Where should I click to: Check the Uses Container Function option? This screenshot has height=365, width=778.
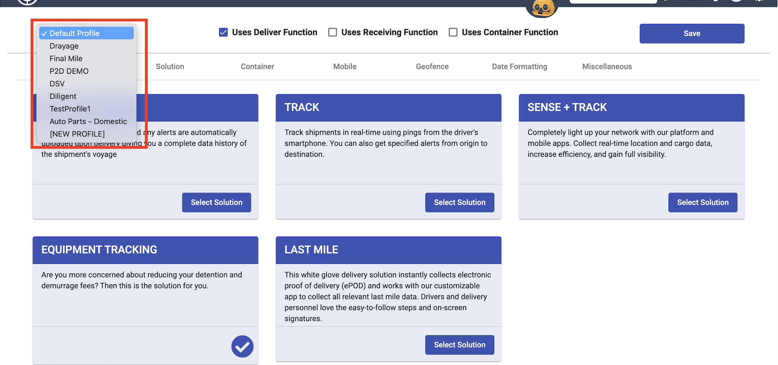coord(453,32)
